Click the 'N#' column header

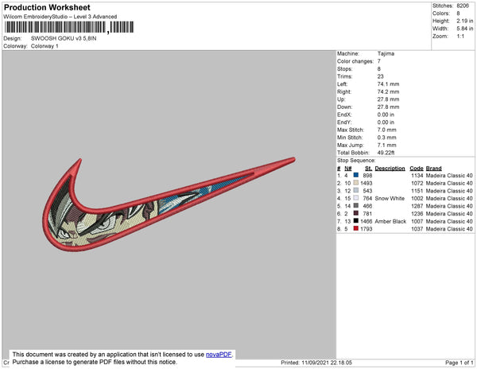pos(348,169)
